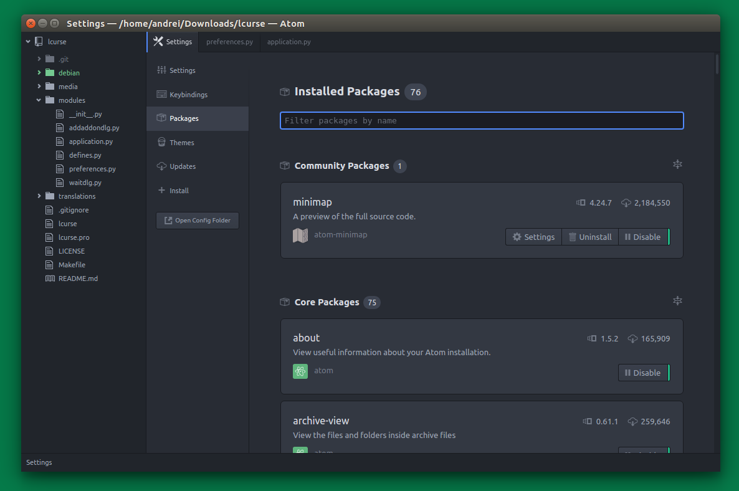The image size is (739, 491).
Task: Open waitdlg.py in the tree
Action: click(x=85, y=183)
